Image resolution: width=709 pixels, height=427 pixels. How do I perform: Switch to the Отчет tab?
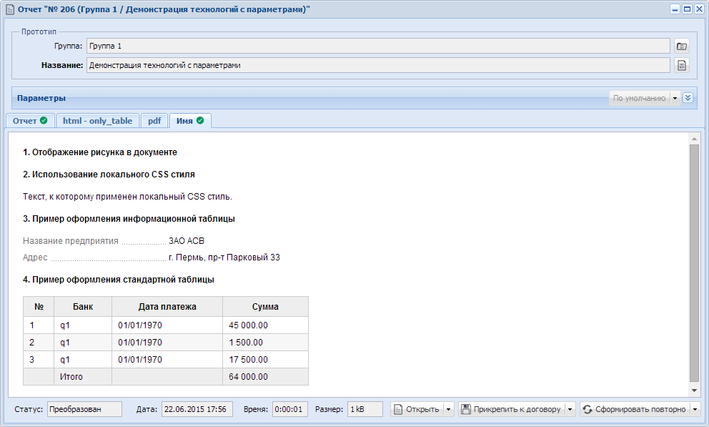click(30, 121)
